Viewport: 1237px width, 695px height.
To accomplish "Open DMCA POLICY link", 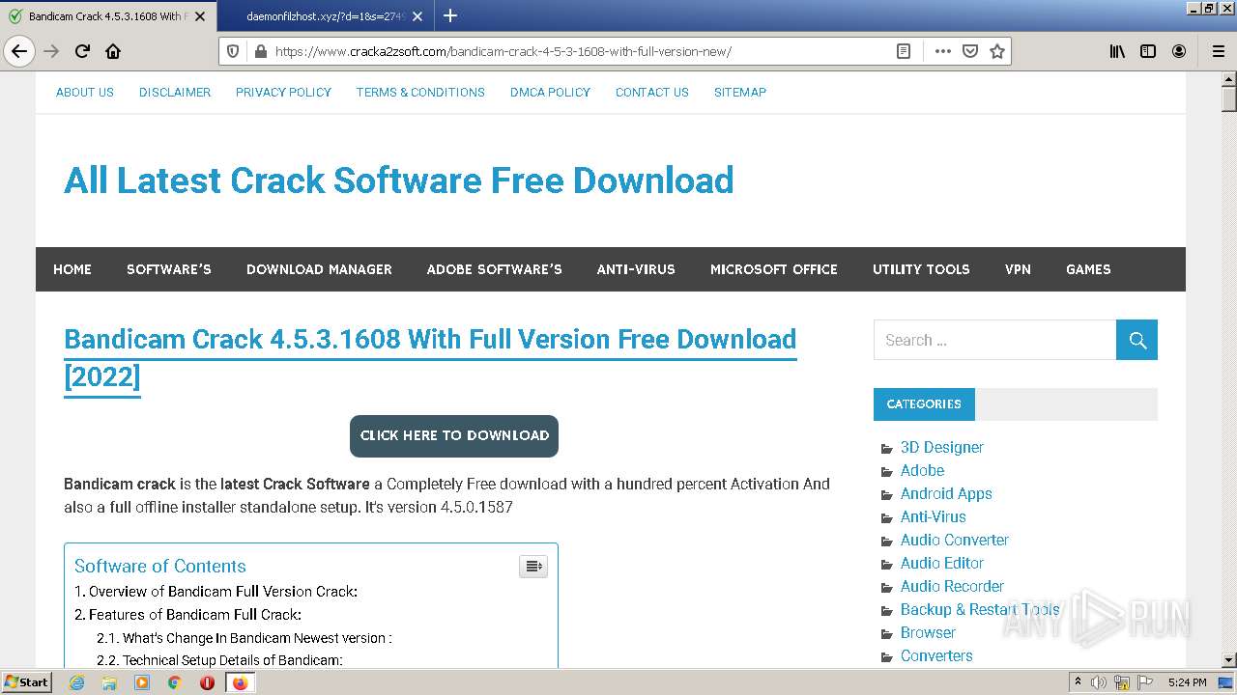I will (550, 92).
